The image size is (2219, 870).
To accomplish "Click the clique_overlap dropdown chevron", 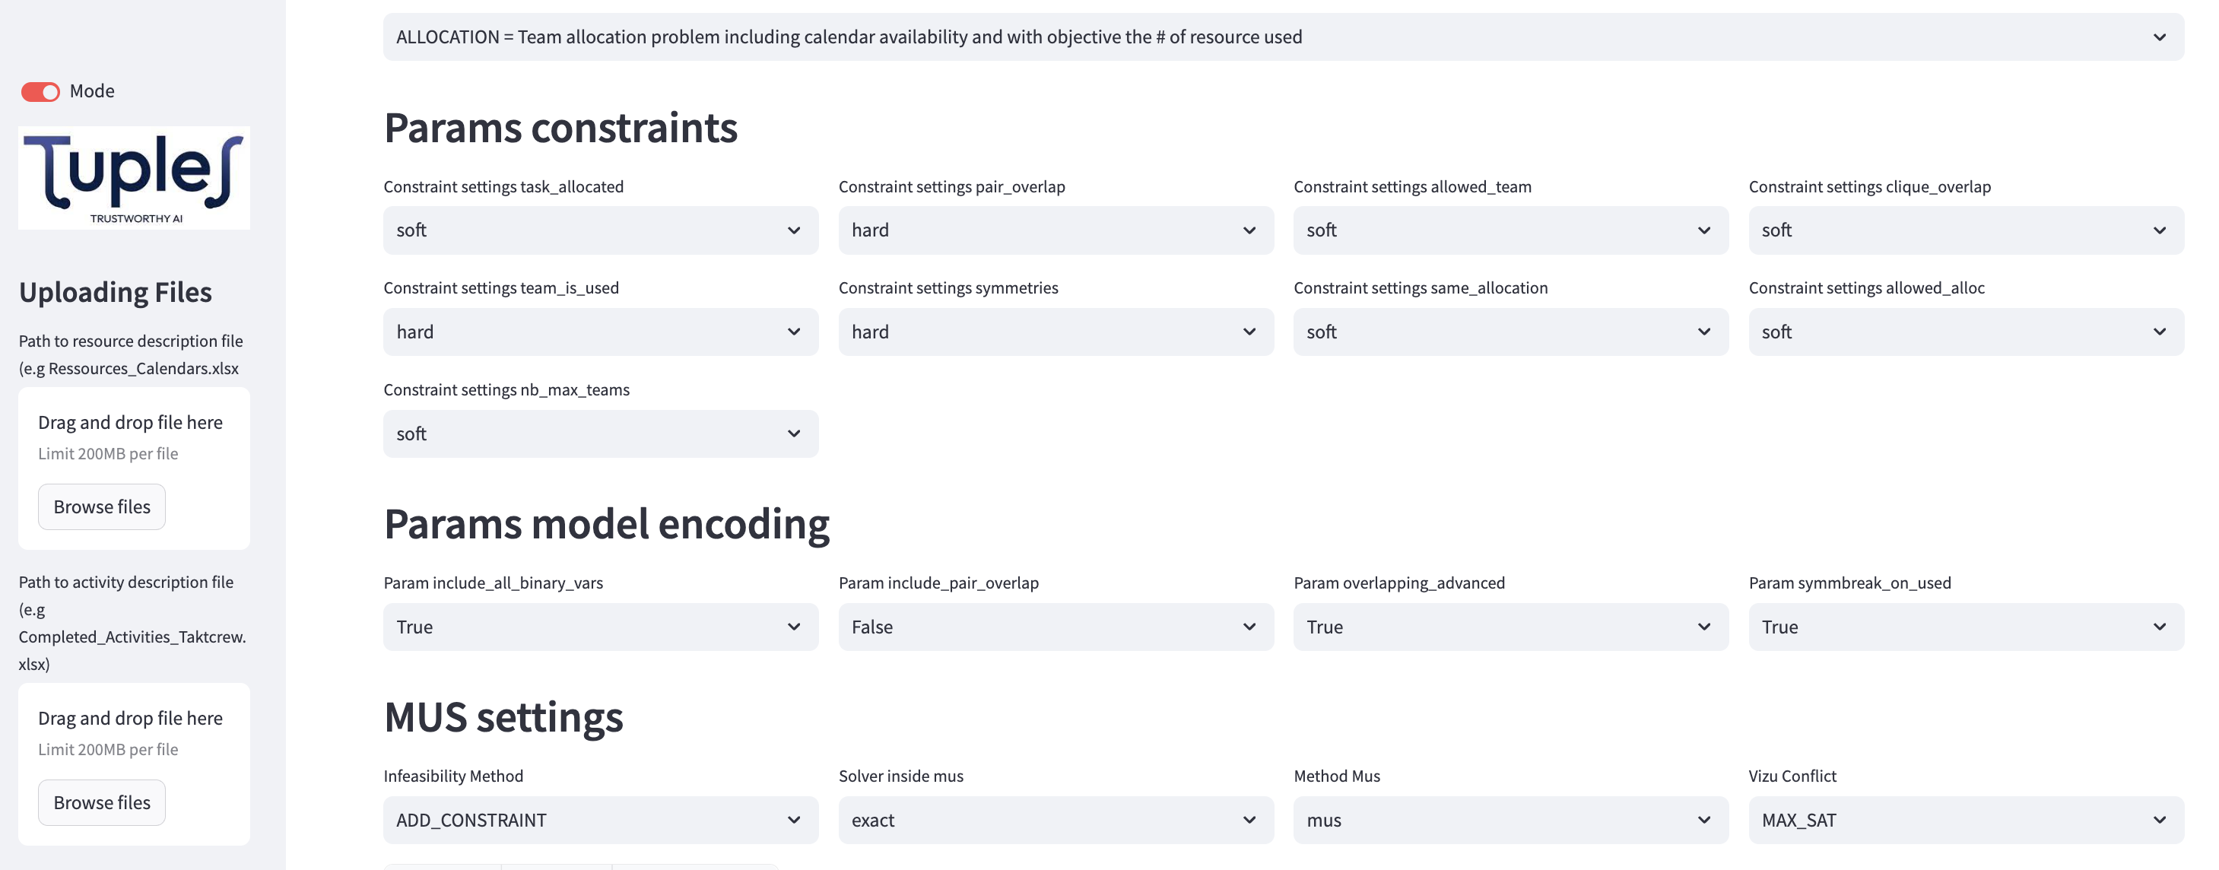I will coord(2159,230).
